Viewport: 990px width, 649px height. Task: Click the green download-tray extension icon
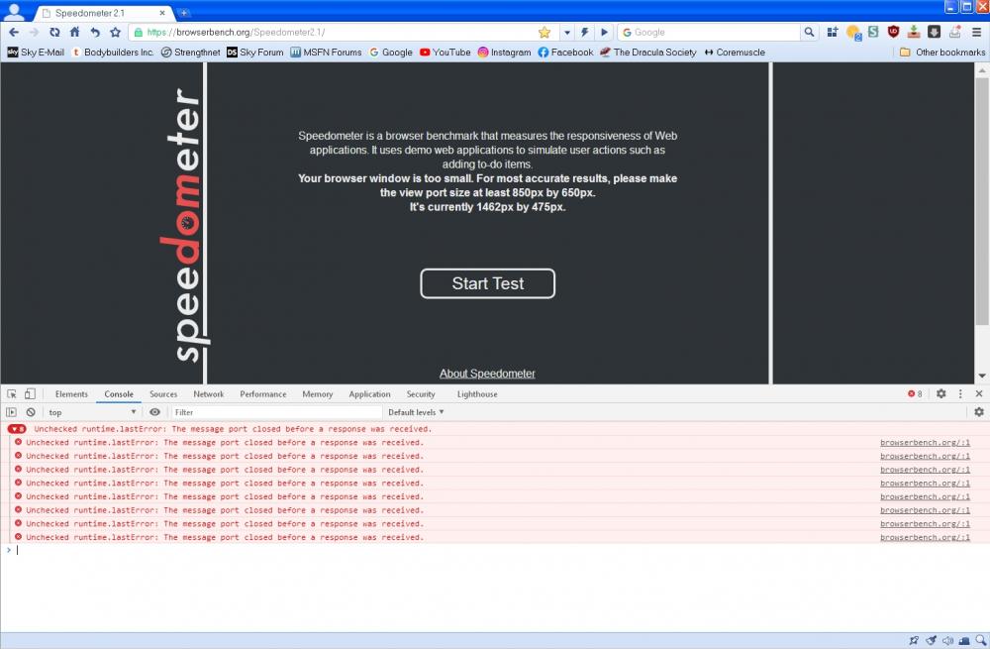[914, 32]
